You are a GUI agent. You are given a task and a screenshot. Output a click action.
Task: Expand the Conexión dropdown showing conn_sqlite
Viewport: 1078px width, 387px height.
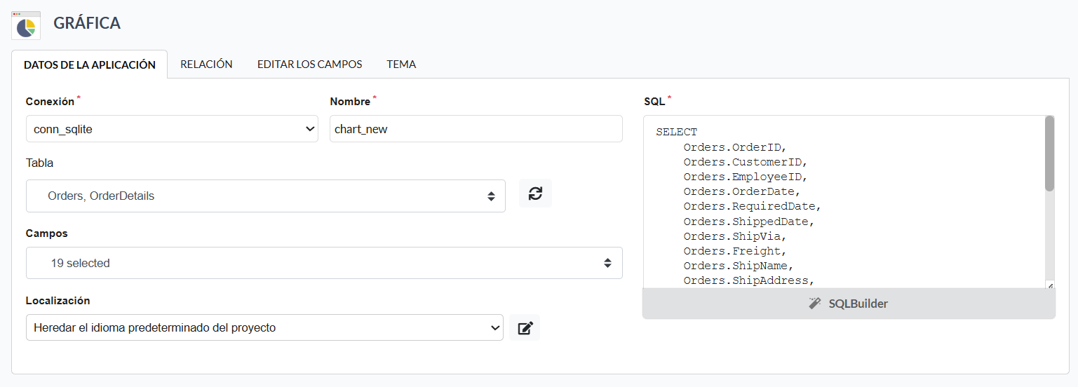tap(172, 129)
